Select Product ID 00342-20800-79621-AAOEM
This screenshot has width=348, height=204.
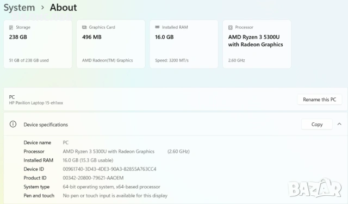pyautogui.click(x=93, y=178)
